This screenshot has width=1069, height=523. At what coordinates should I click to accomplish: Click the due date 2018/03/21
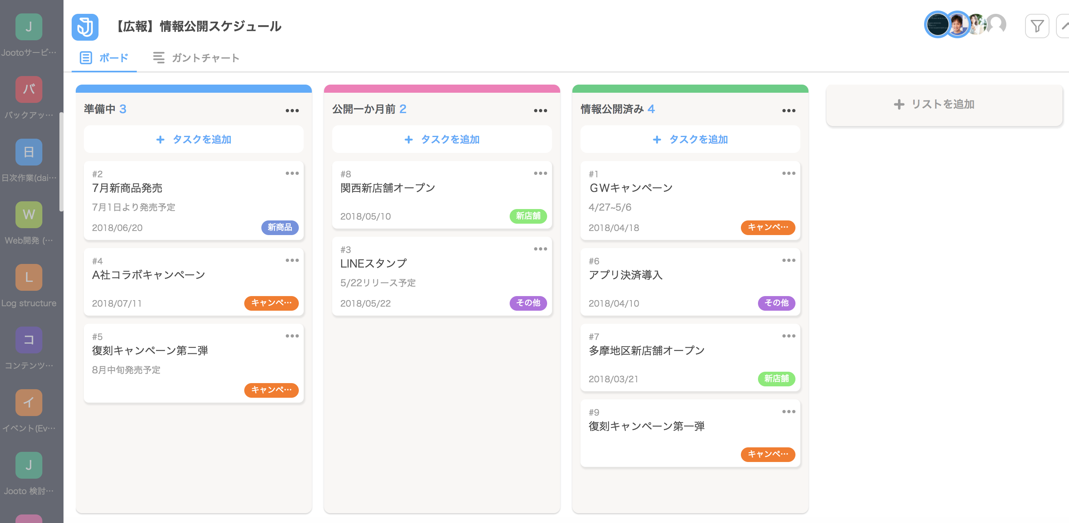pos(613,379)
